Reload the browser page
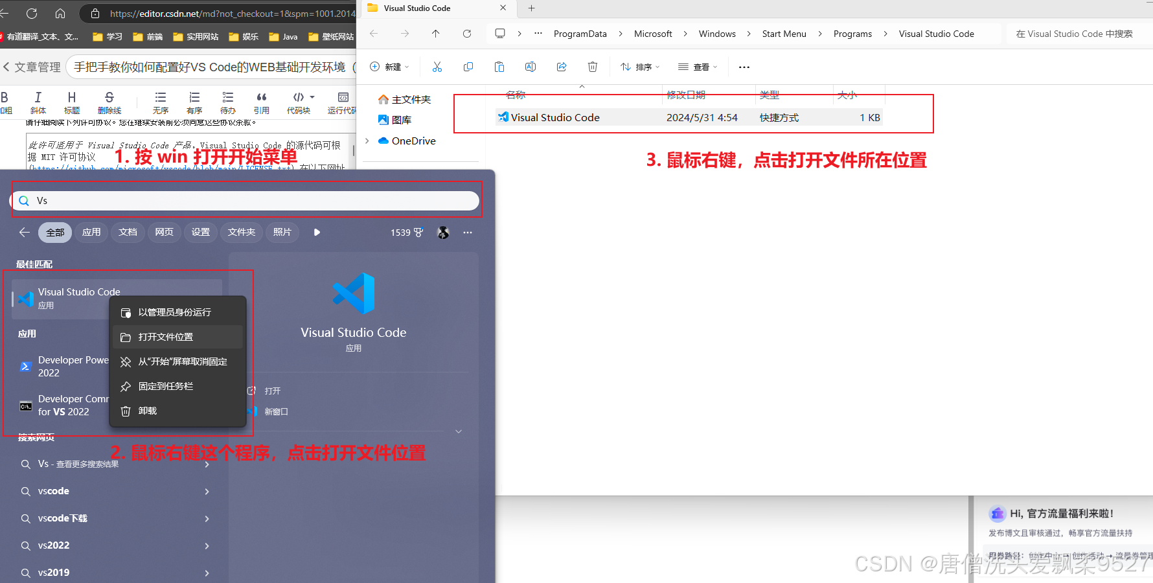The image size is (1153, 583). [x=32, y=13]
